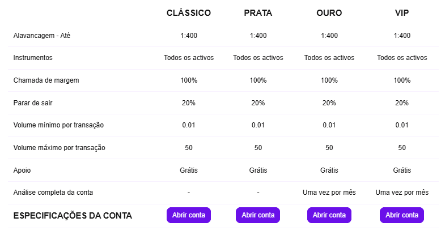
Task: Choose the VIP column heading
Action: (402, 13)
